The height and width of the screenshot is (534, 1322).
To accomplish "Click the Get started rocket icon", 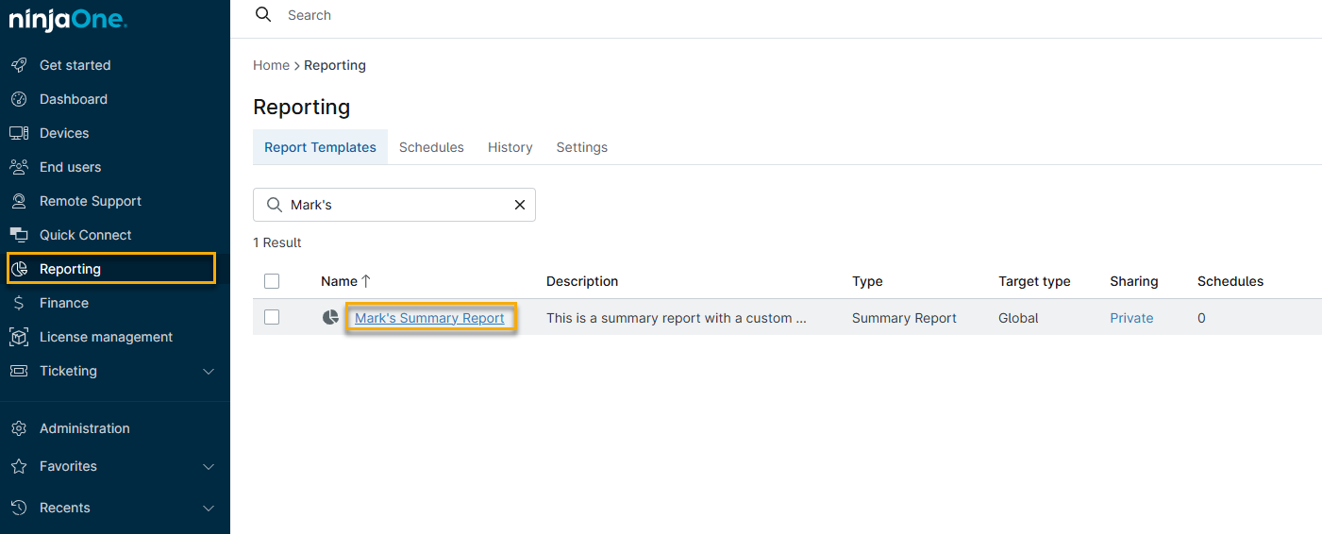I will (19, 65).
